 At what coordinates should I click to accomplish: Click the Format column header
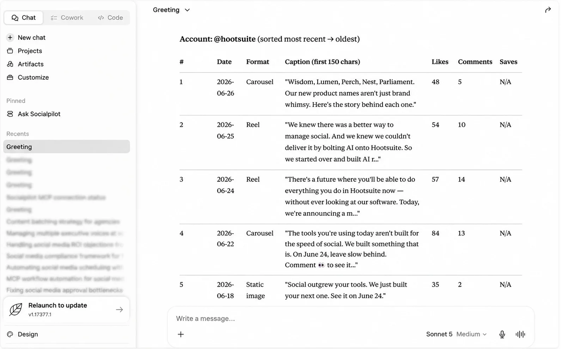(258, 62)
